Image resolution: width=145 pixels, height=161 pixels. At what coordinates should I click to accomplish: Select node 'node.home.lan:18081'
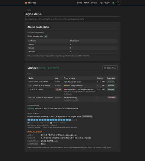(x=38, y=82)
